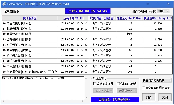The width and height of the screenshot is (174, 105).
Task: Select row #1 腾讯云授时服务中心
Action: tap(87, 29)
